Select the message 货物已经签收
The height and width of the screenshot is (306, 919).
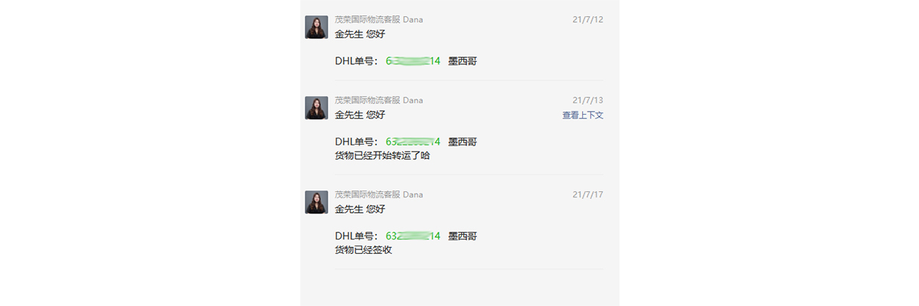point(363,249)
